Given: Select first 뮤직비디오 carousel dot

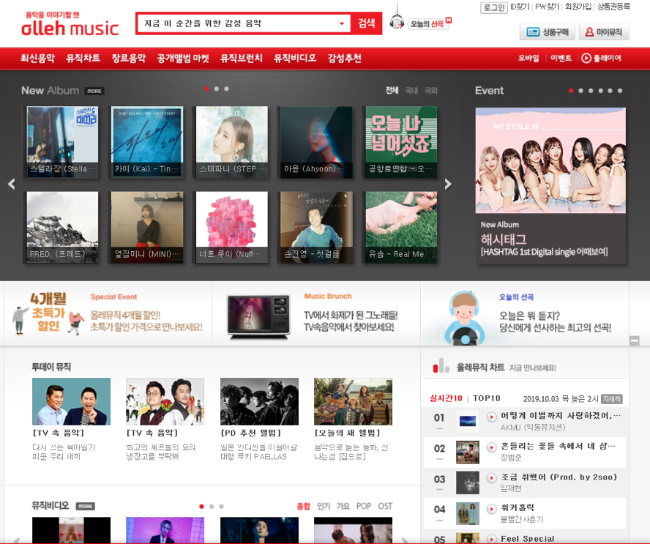Looking at the screenshot, I should (201, 506).
